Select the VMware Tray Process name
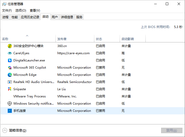This screenshot has width=185, height=137. 30,96
